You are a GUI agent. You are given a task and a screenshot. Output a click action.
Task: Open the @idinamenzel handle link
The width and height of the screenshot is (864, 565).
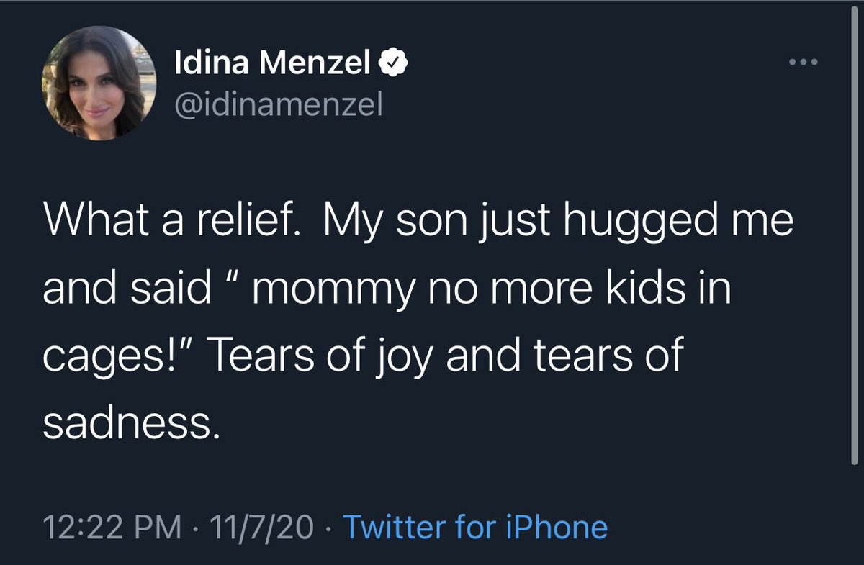[279, 106]
